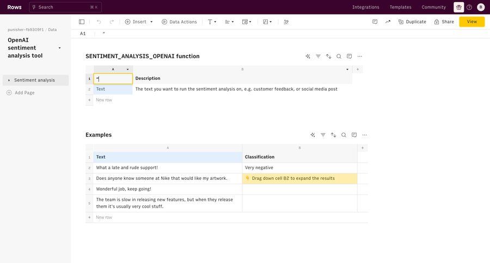Expand the text alignment dropdown
Image resolution: width=490 pixels, height=263 pixels.
pos(229,22)
